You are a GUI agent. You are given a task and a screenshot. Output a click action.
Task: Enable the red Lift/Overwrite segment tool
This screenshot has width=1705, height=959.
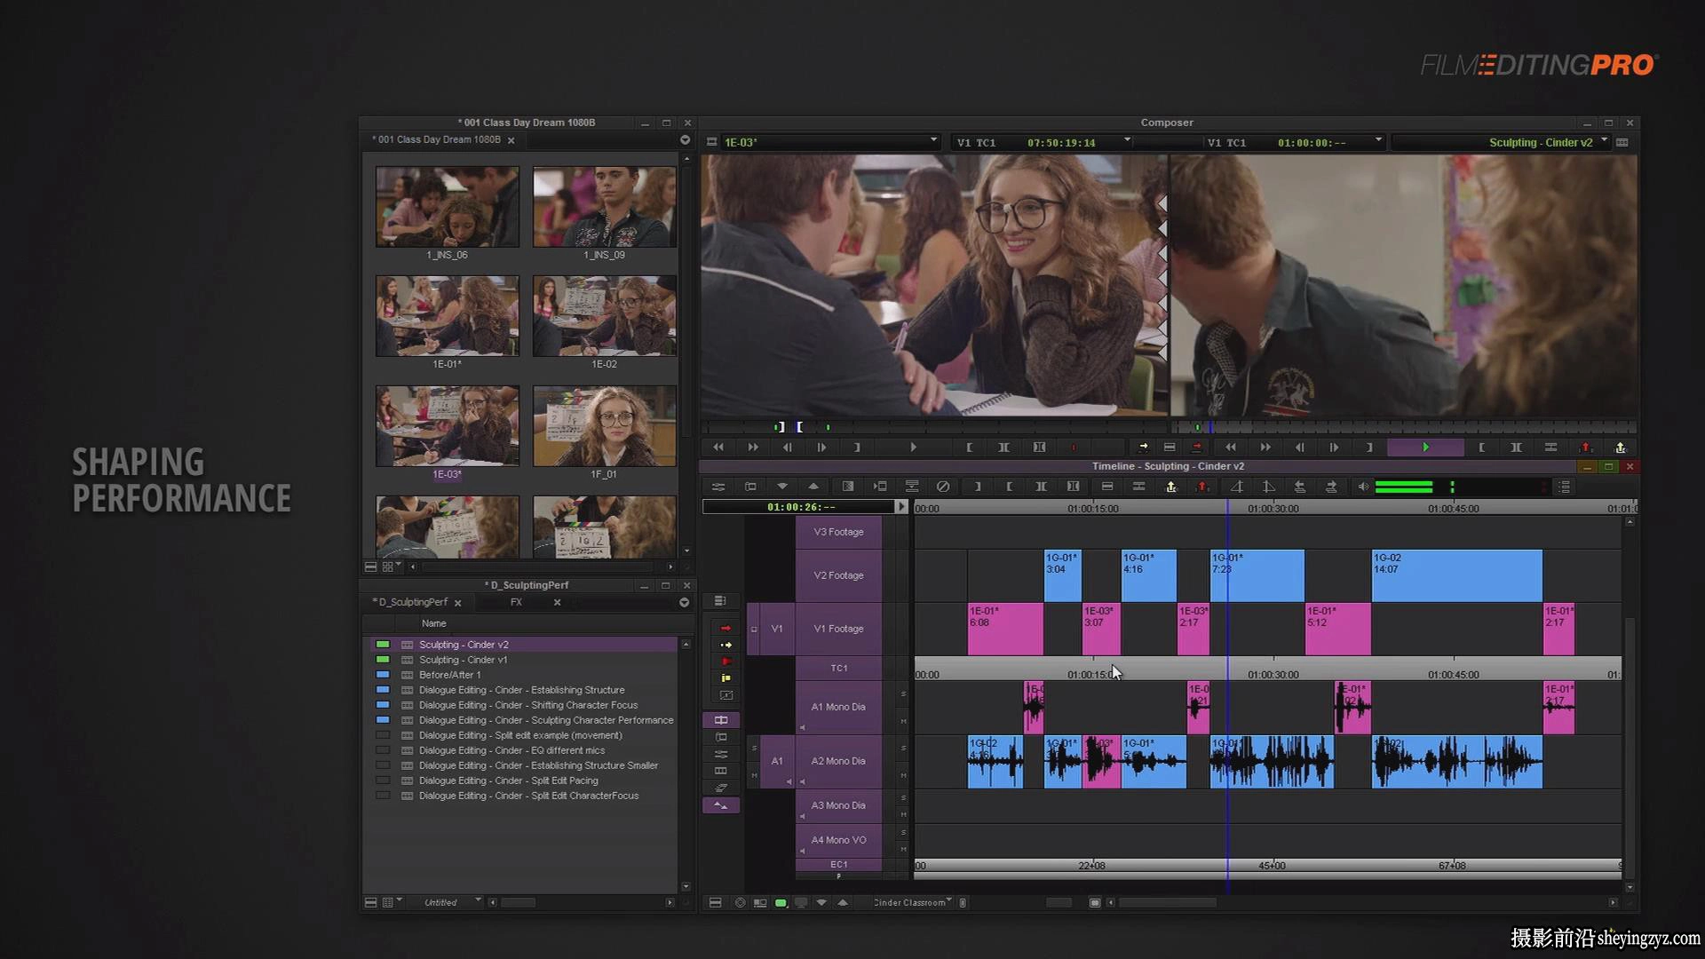726,628
